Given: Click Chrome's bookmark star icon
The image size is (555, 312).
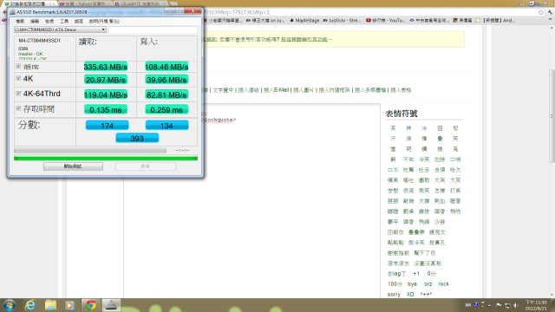Looking at the screenshot, I should [541, 12].
